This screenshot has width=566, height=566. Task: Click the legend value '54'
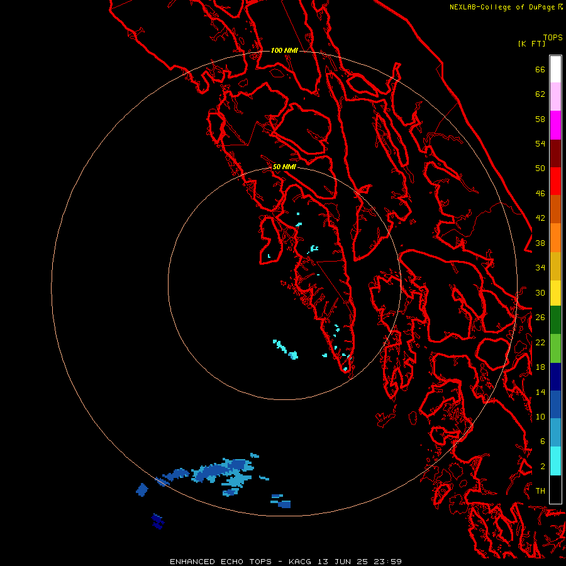pyautogui.click(x=540, y=144)
